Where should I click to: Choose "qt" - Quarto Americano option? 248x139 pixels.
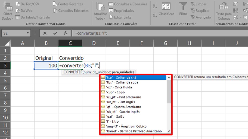[134, 107]
